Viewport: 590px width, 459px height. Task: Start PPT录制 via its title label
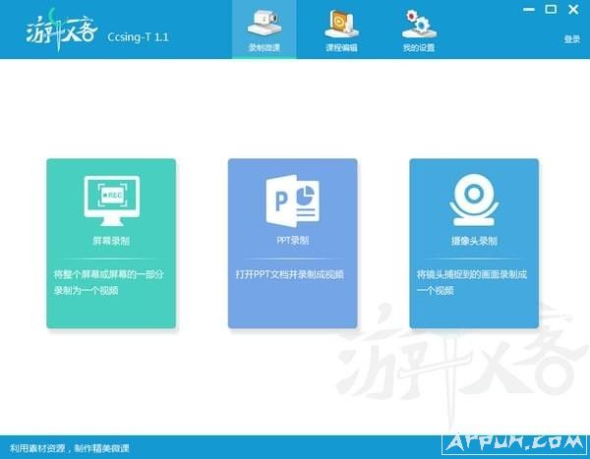(293, 241)
